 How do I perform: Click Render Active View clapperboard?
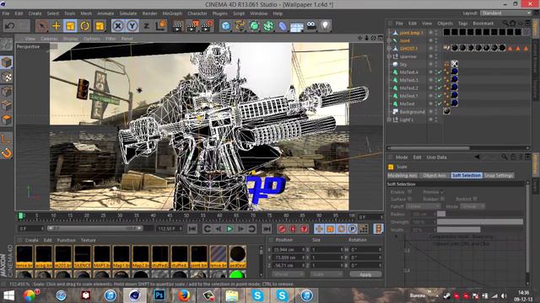point(178,26)
